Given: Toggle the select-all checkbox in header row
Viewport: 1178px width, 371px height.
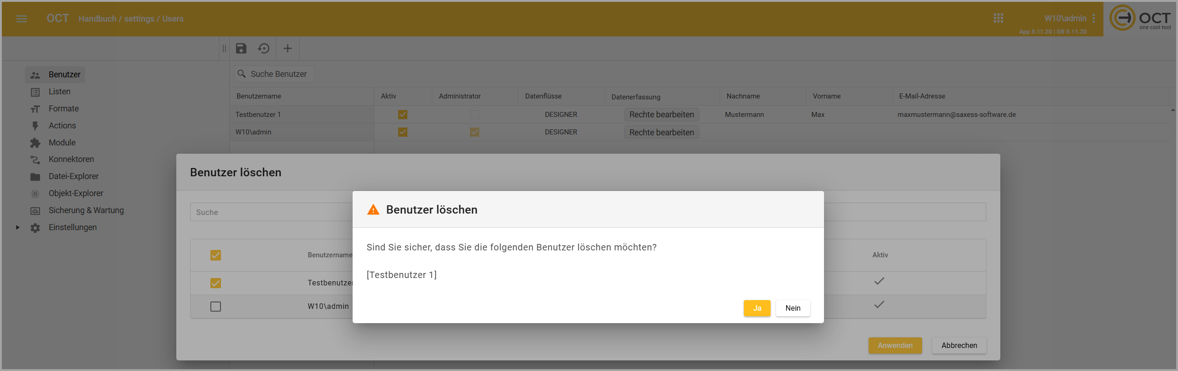Looking at the screenshot, I should tap(215, 255).
